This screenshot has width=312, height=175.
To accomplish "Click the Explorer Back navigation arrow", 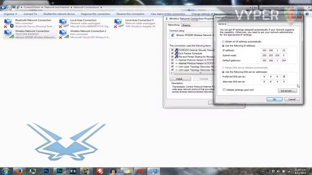I will [3, 8].
